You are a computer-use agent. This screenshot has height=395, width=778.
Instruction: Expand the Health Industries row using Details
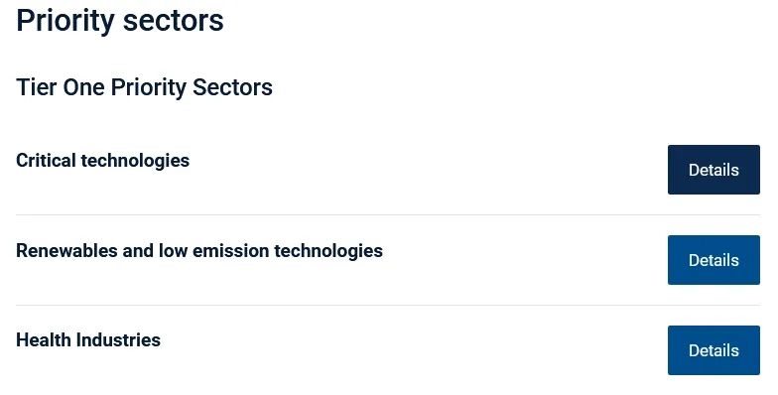713,350
